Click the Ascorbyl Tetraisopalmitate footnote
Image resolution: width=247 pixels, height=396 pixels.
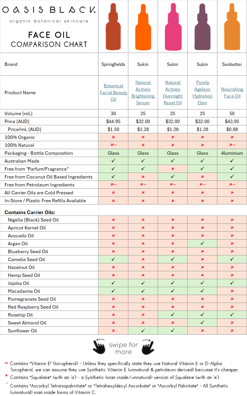pyautogui.click(x=119, y=389)
